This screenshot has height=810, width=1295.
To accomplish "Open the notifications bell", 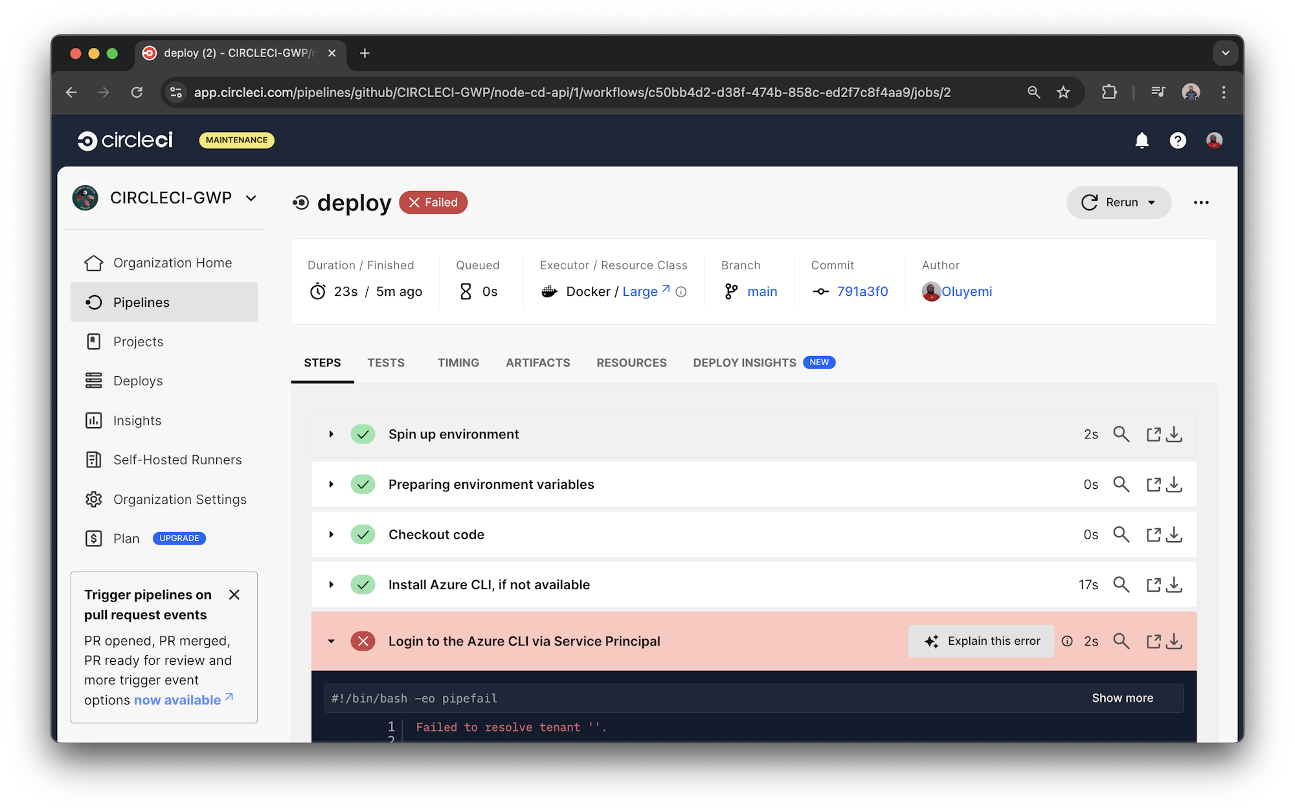I will coord(1142,141).
